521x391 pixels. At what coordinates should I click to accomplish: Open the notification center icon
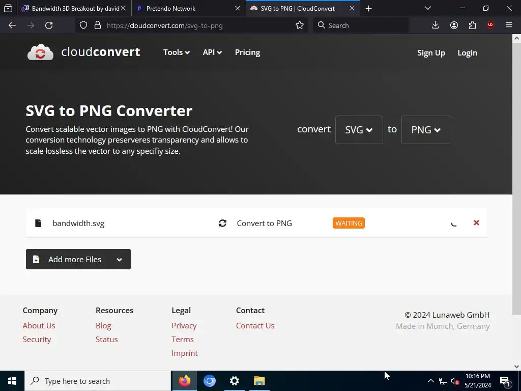click(x=505, y=381)
